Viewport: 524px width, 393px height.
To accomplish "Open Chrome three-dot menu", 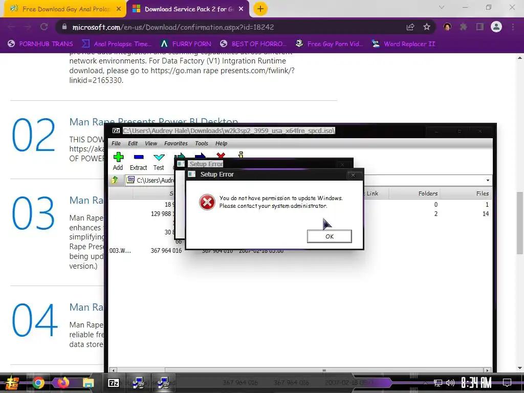I will [513, 27].
